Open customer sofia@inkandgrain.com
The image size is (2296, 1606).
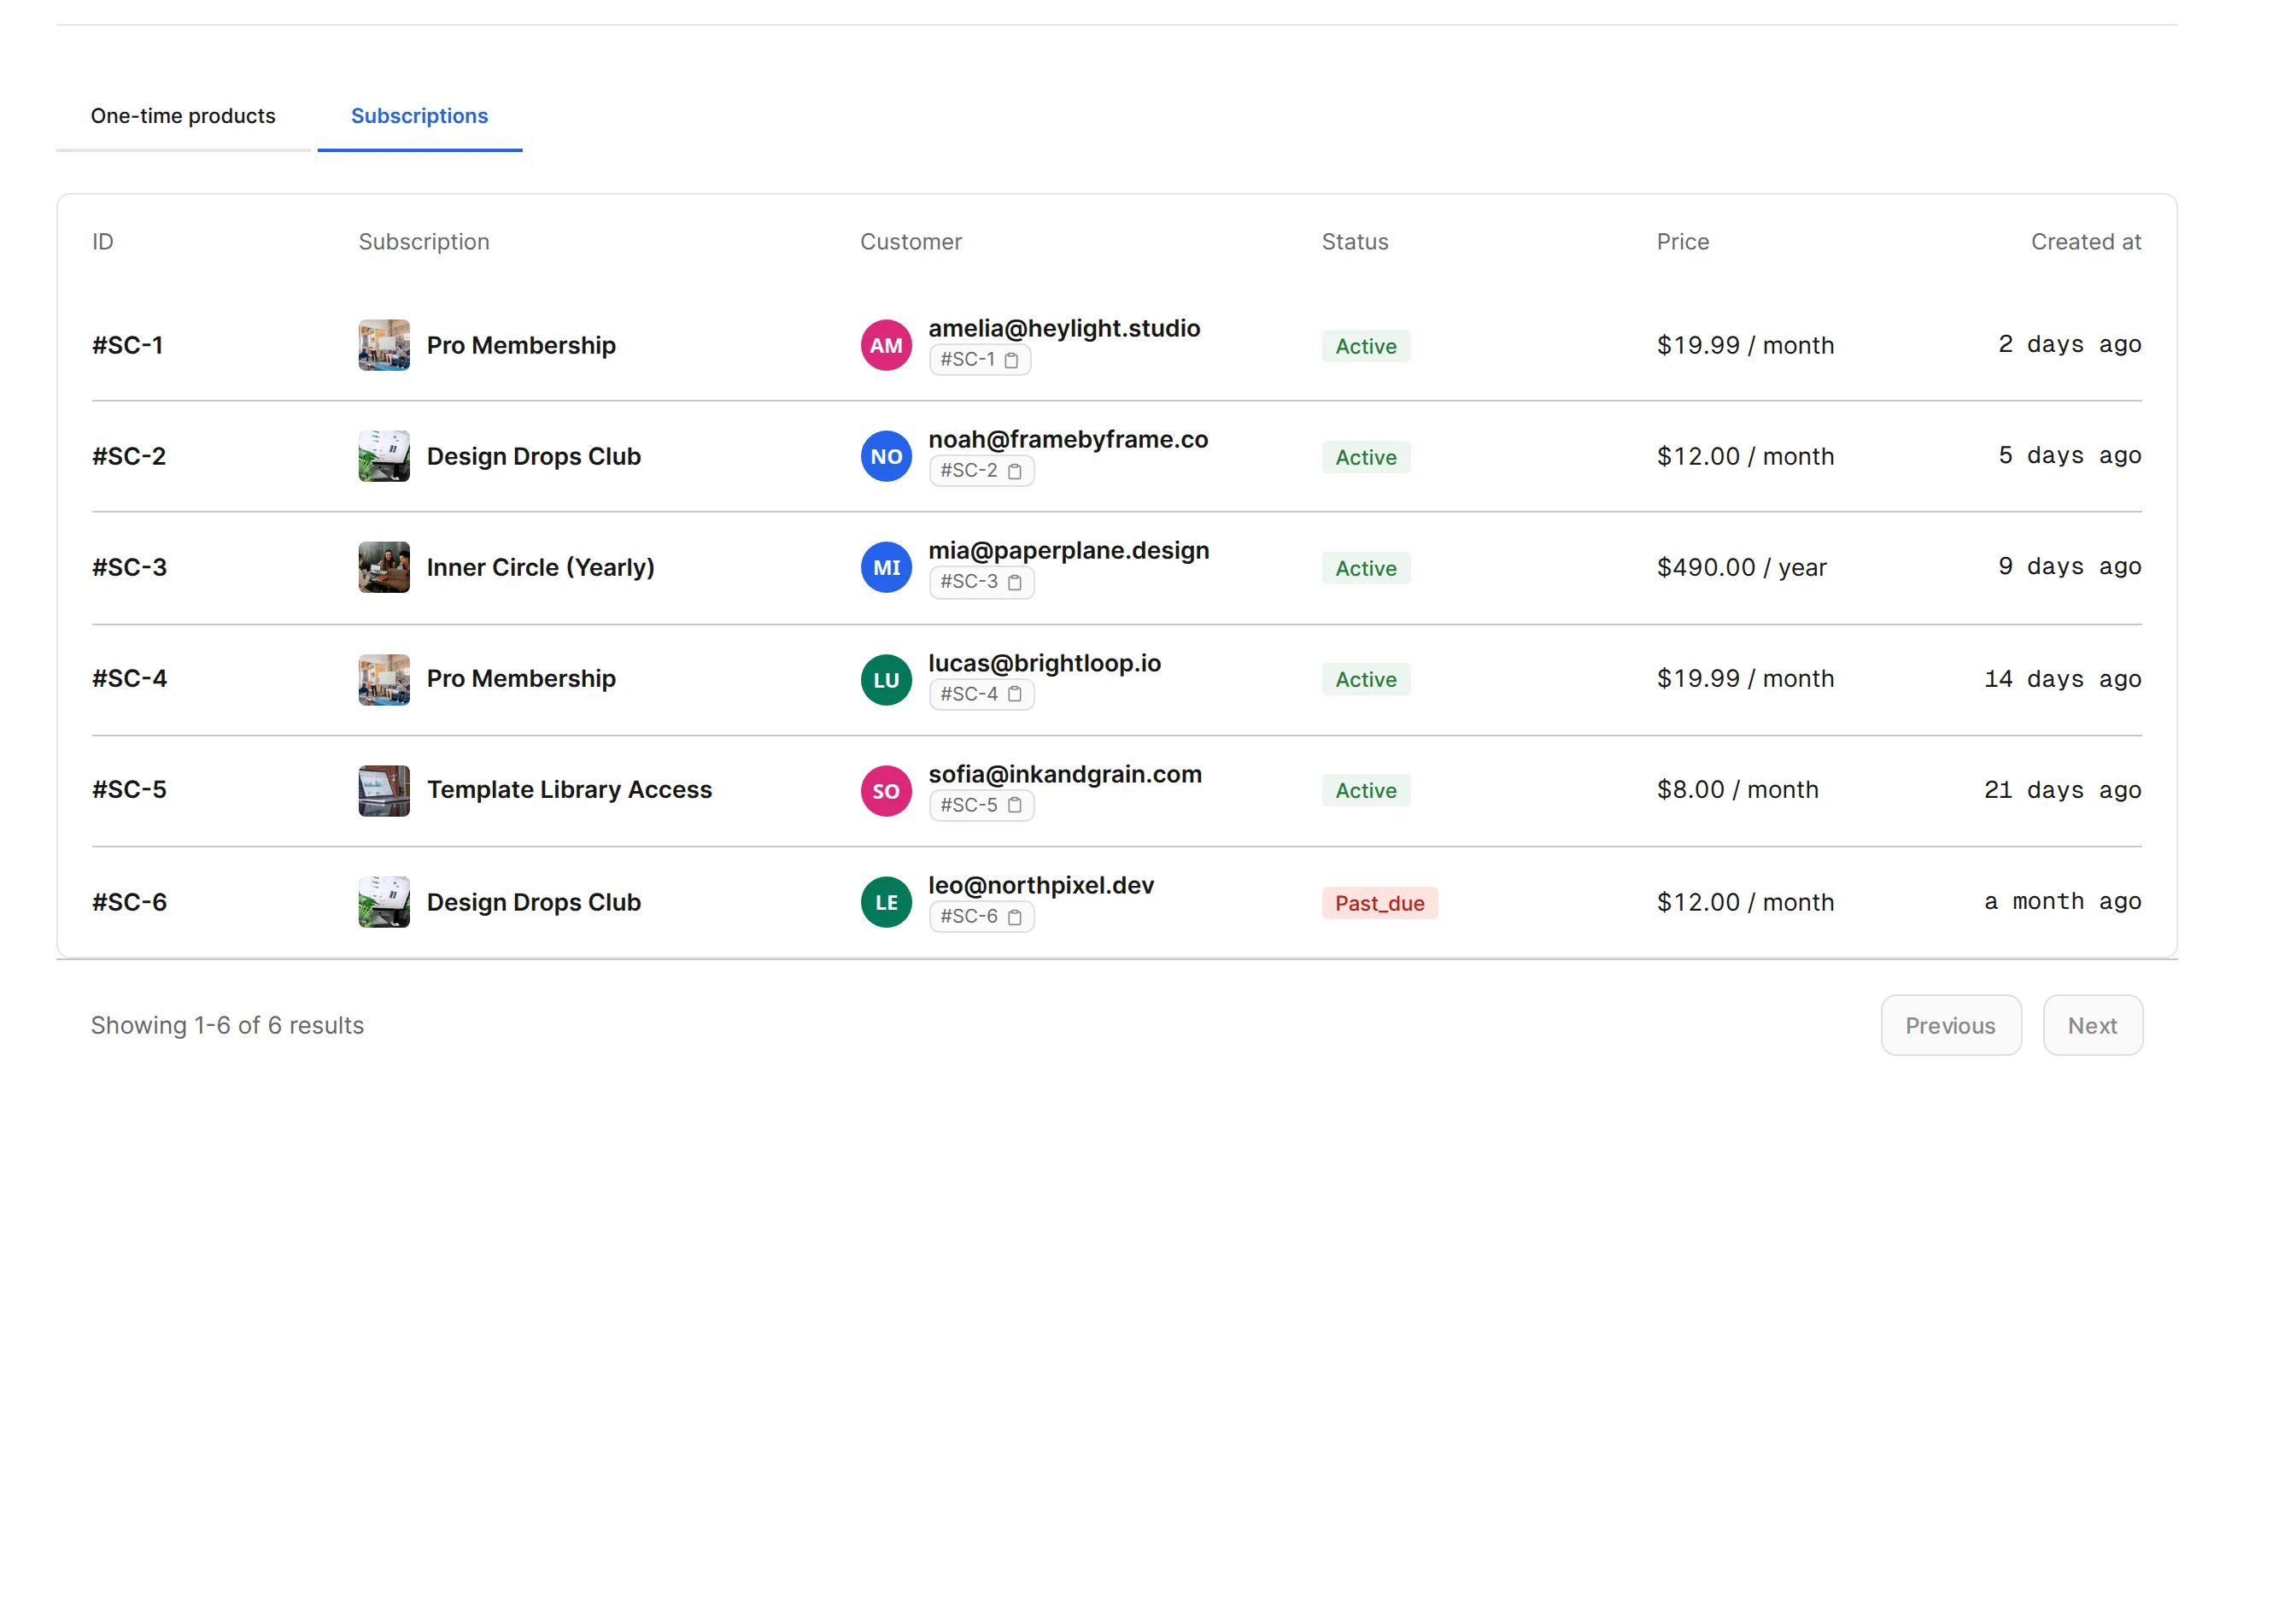pos(1065,774)
